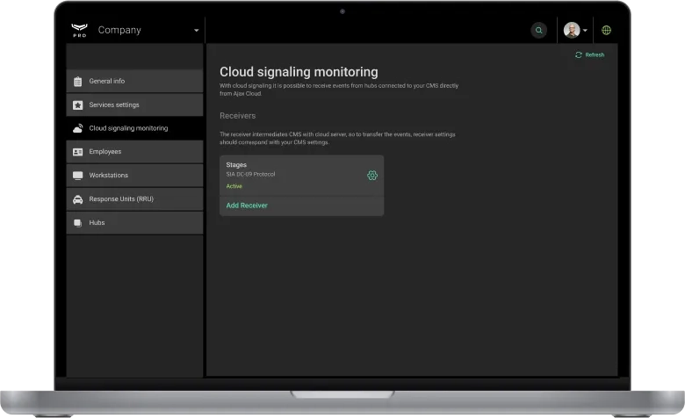The height and width of the screenshot is (418, 685).
Task: Click the Active status label
Action: pyautogui.click(x=234, y=186)
